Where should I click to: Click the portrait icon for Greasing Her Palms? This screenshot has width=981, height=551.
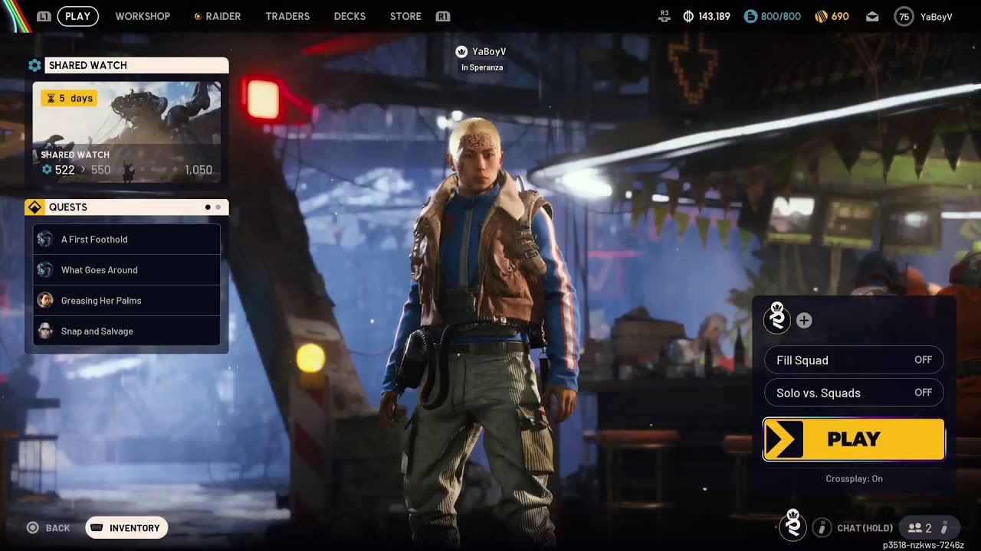point(45,301)
